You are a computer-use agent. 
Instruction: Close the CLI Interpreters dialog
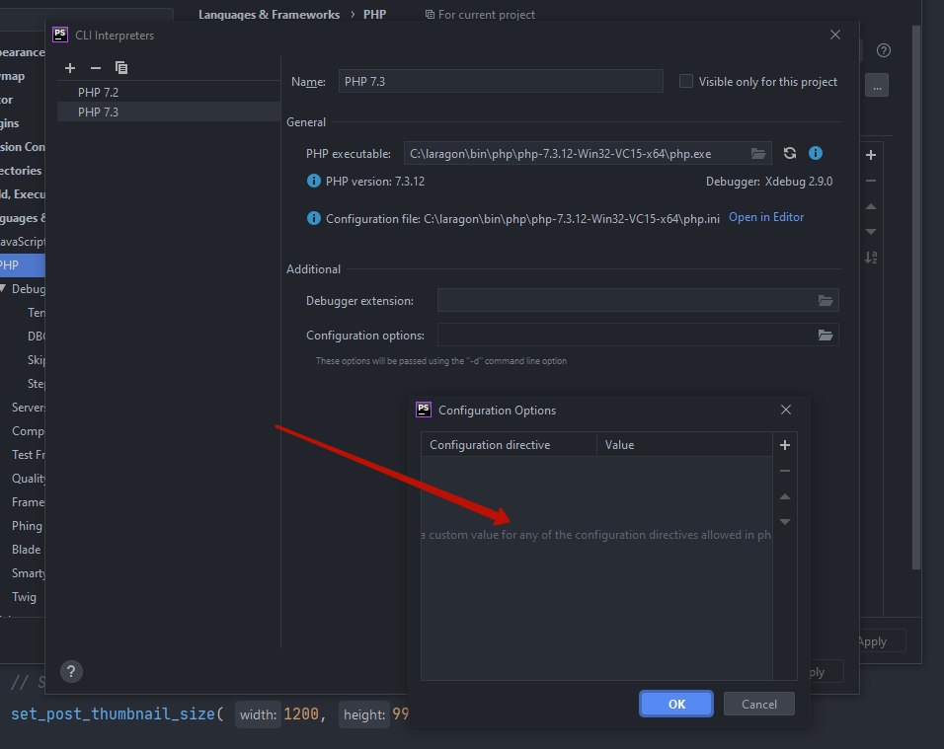point(835,35)
